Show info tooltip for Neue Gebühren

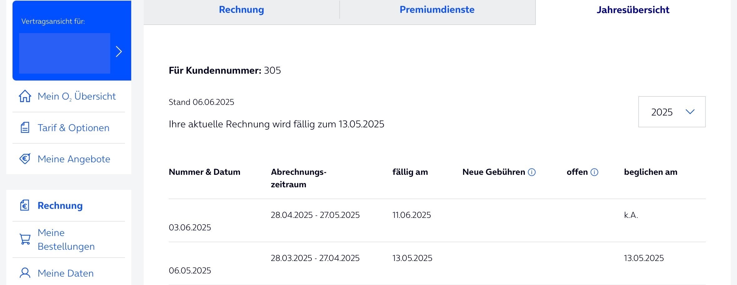(x=532, y=172)
